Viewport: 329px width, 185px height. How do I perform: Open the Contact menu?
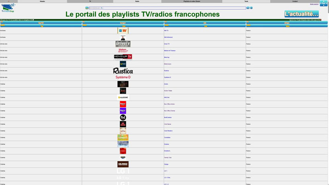(295, 1)
